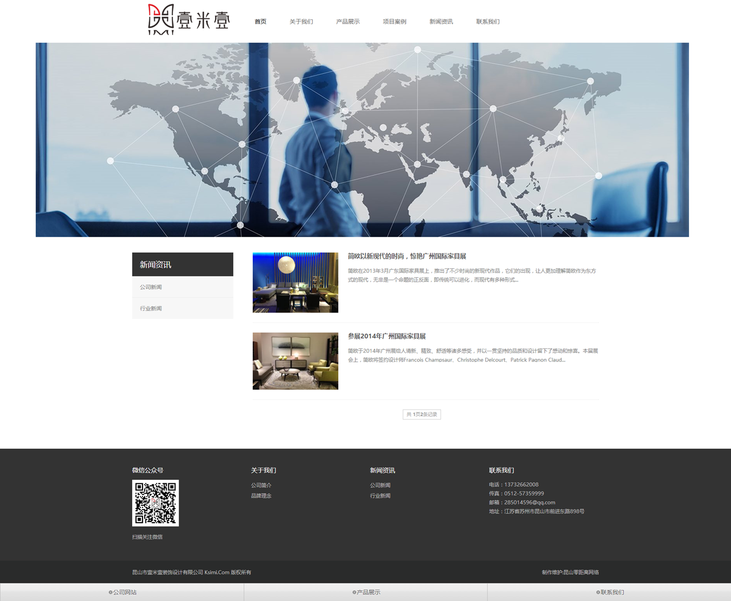
Task: Open the blue-lit furniture showroom thumbnail
Action: coord(295,283)
